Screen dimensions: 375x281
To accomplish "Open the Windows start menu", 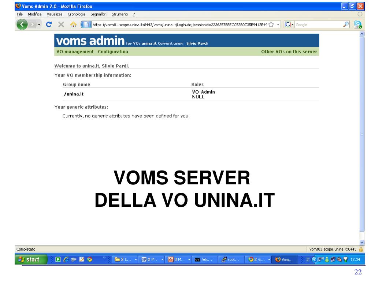I will (x=31, y=259).
